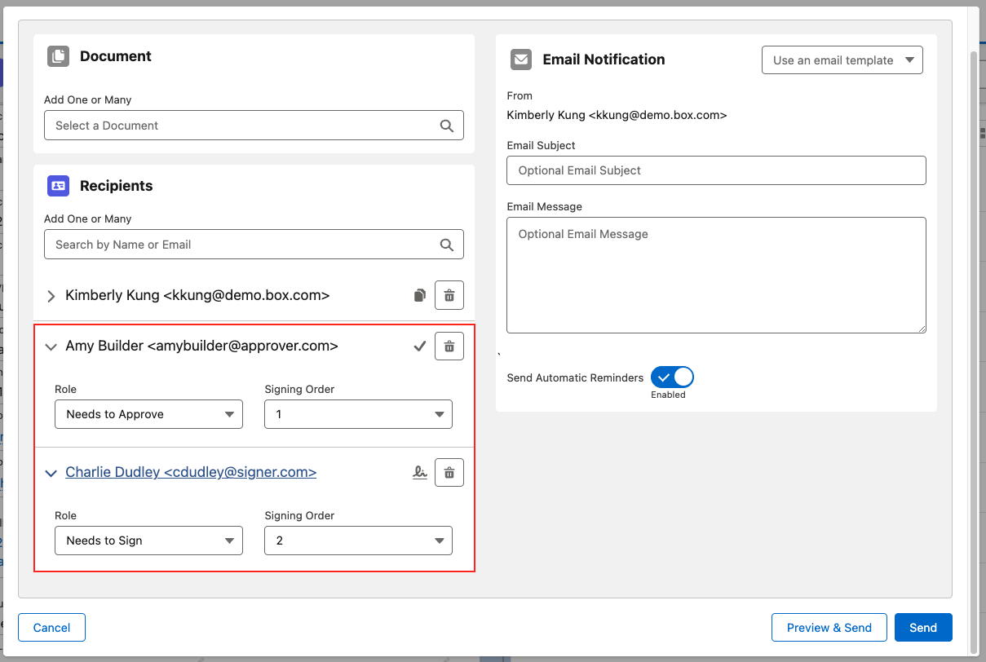Delete recipient Kimberly Kung with trash icon
986x662 pixels.
449,295
